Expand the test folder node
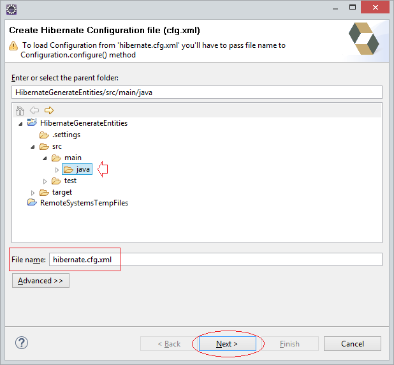The width and height of the screenshot is (394, 365). tap(45, 181)
